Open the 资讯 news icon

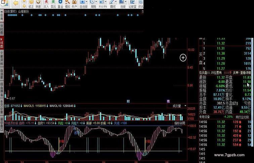click(x=140, y=4)
